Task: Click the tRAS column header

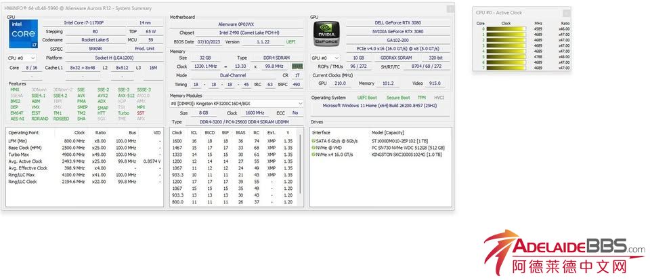Action: [x=240, y=133]
